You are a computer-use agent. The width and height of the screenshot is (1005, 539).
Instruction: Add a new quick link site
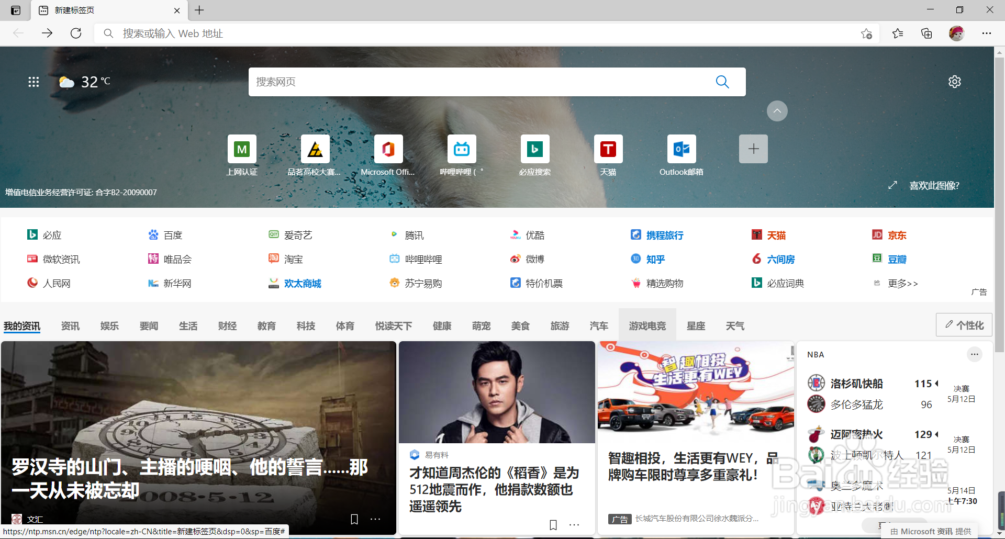[x=753, y=149]
